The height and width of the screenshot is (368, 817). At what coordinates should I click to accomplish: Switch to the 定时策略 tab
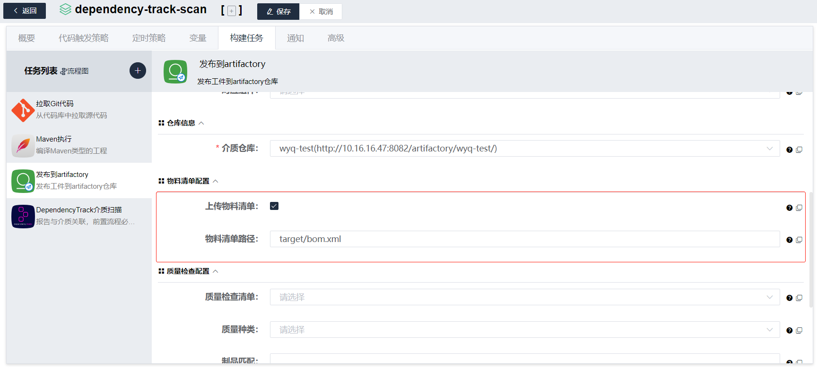pos(149,38)
